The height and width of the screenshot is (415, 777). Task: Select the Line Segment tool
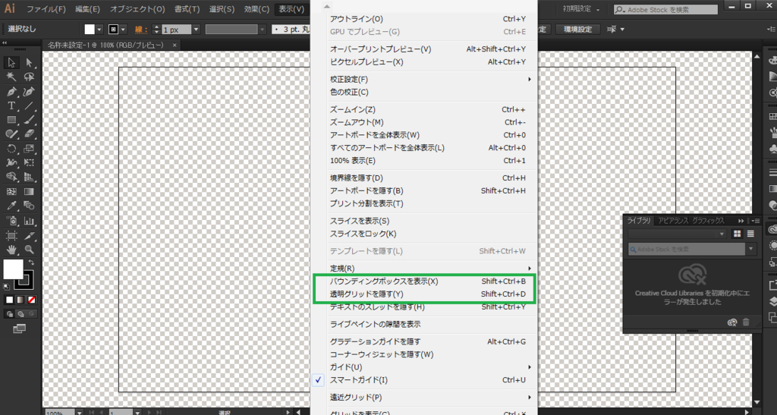(x=30, y=106)
